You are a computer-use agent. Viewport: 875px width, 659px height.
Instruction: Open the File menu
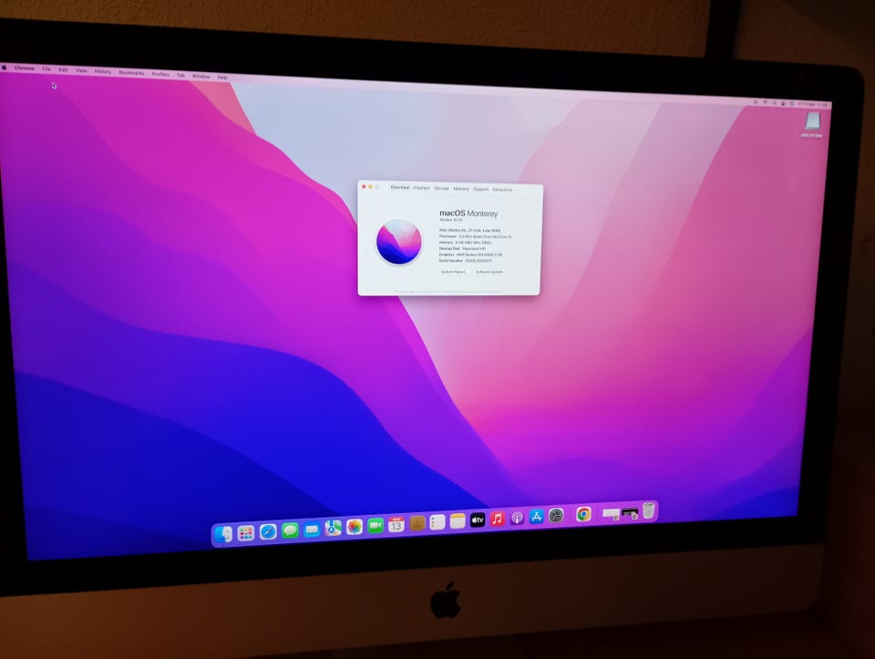(46, 69)
